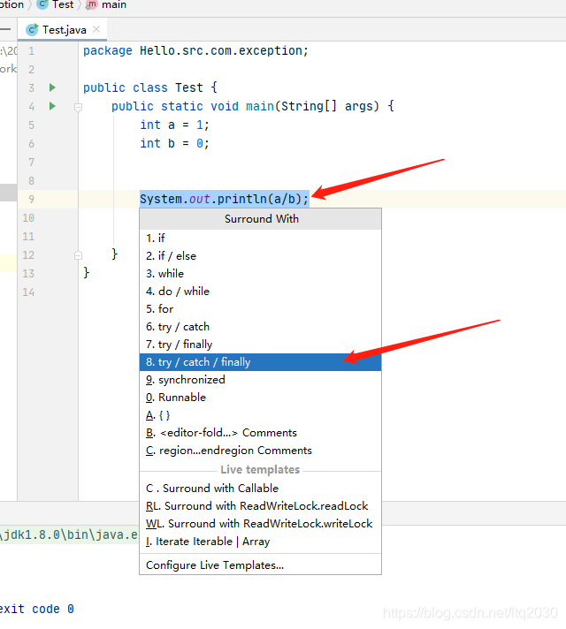
Task: Select 'Surround with Callable' live template
Action: point(260,489)
